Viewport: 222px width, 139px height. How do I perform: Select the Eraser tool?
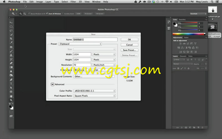(11, 63)
